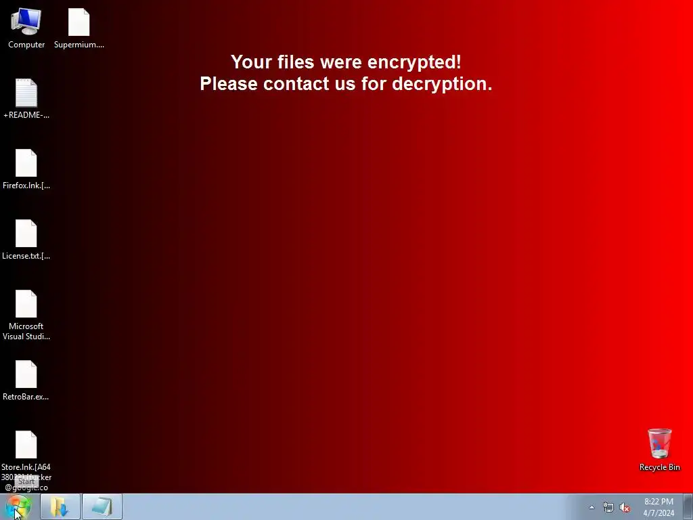Click the Show desktop strip on taskbar
This screenshot has height=520, width=693.
tap(688, 507)
